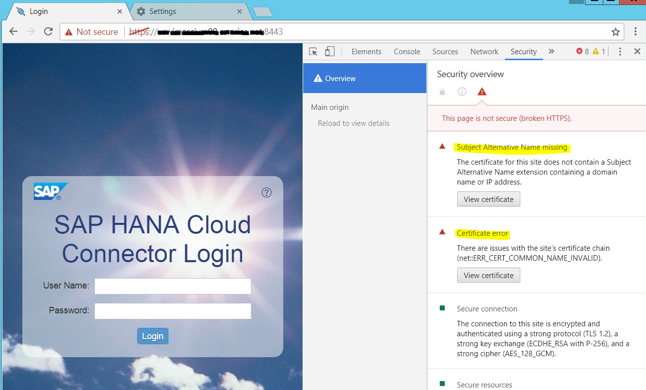Screen dimensions: 646x390
Task: Switch to the Network tab
Action: (484, 52)
